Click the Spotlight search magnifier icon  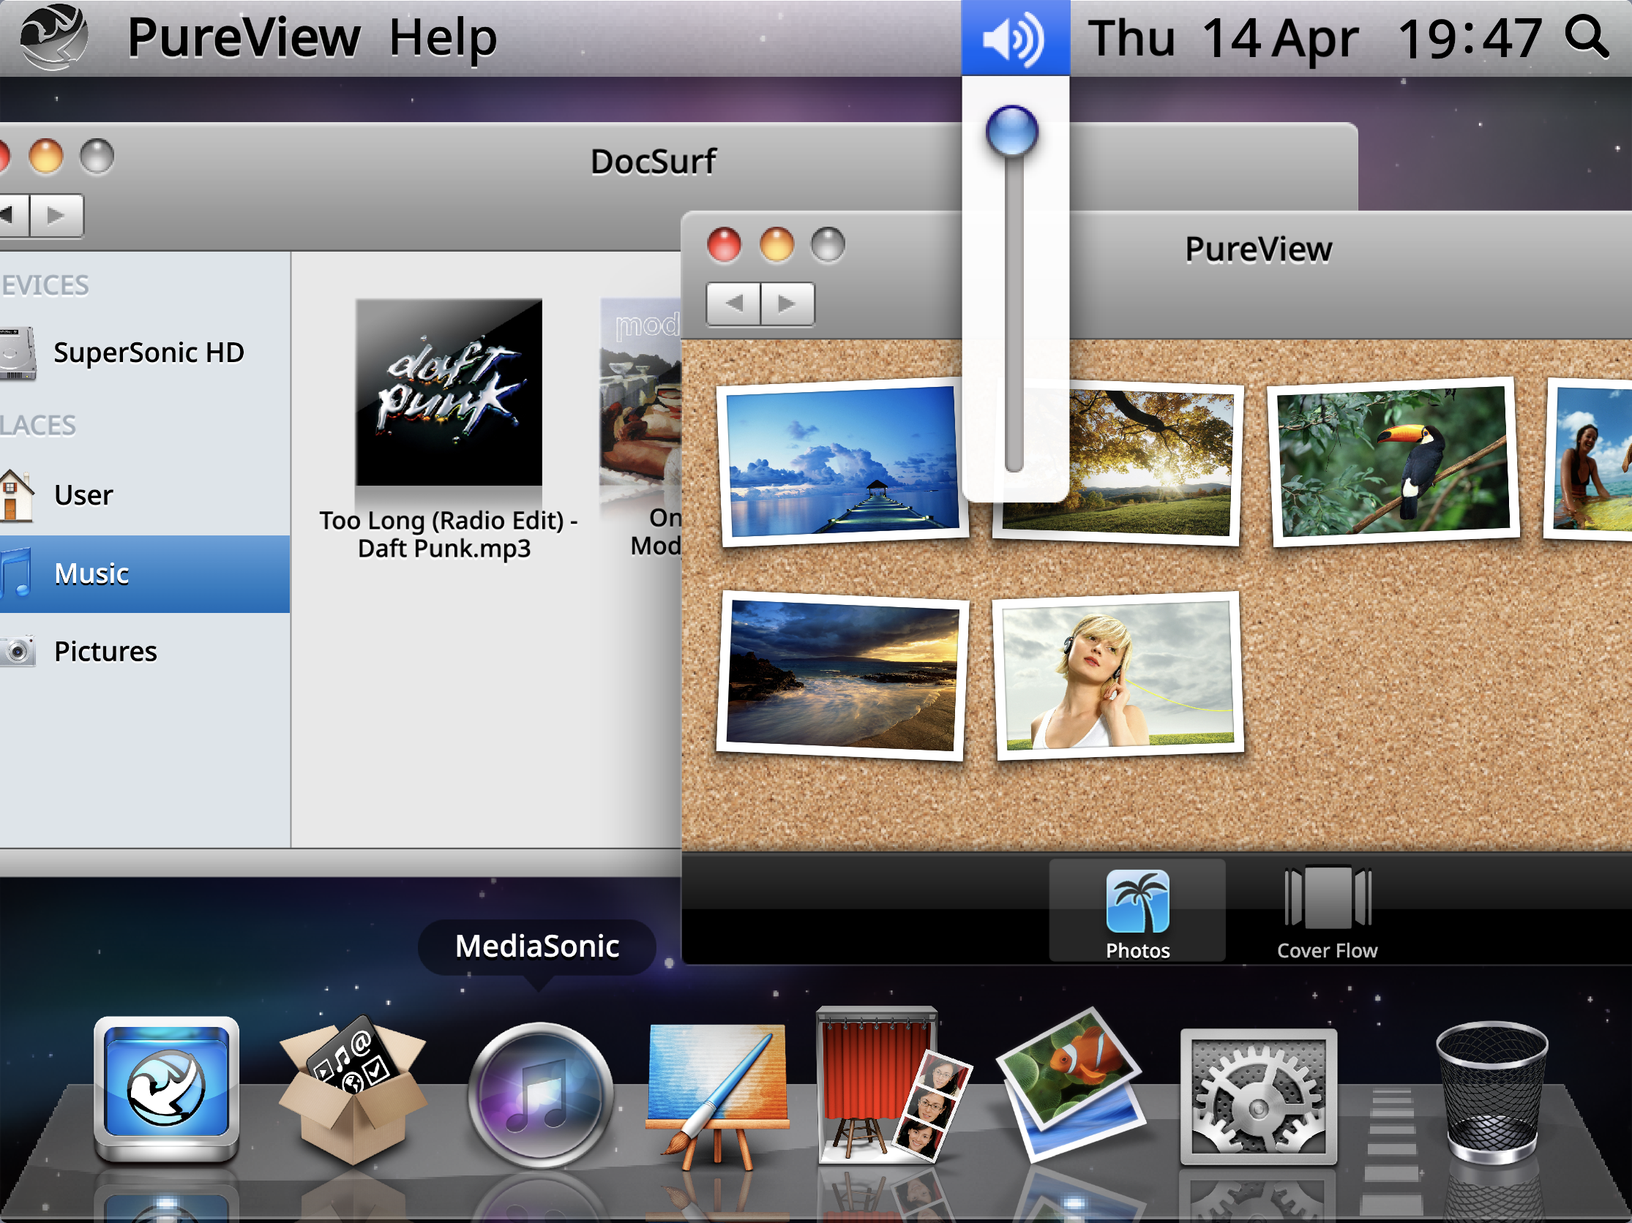tap(1586, 37)
